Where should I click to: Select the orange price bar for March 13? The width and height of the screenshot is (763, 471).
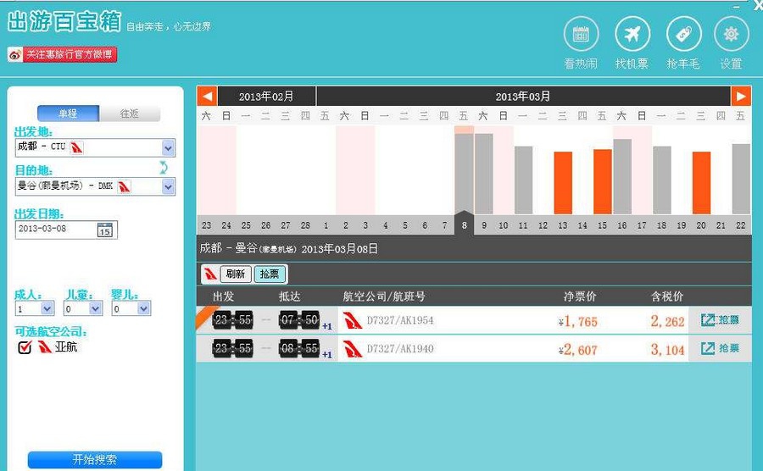tap(563, 183)
